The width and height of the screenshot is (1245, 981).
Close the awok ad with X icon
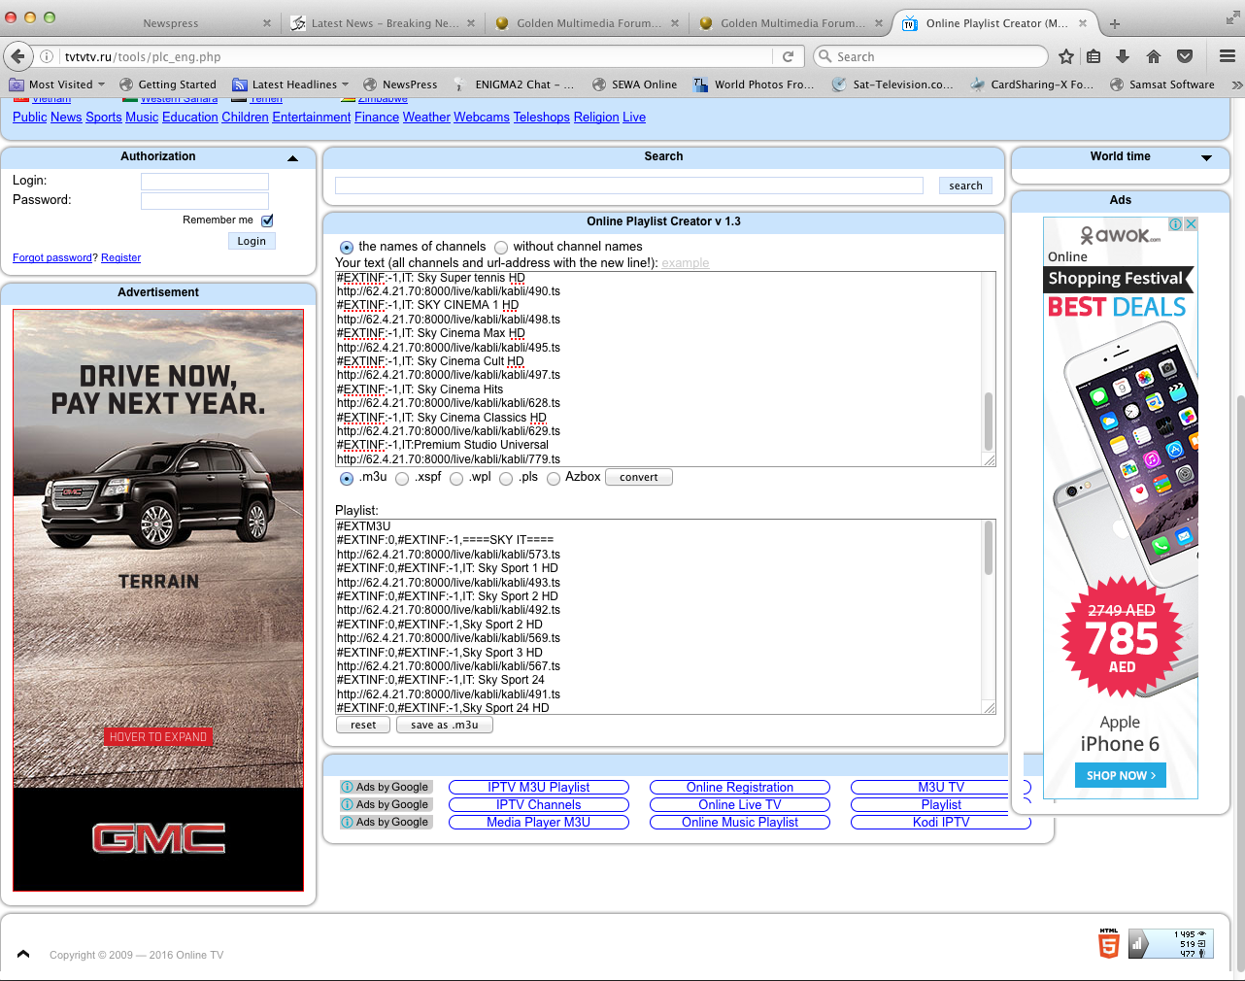[x=1191, y=224]
